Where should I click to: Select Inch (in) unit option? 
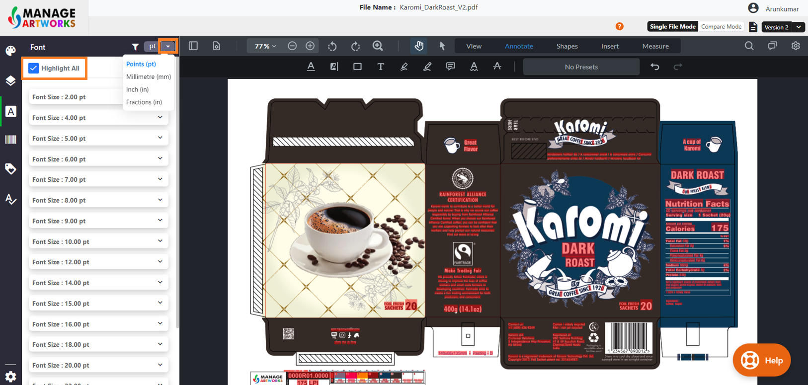click(x=138, y=89)
